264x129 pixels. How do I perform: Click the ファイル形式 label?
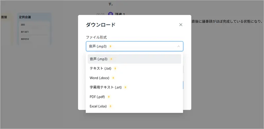coord(96,37)
